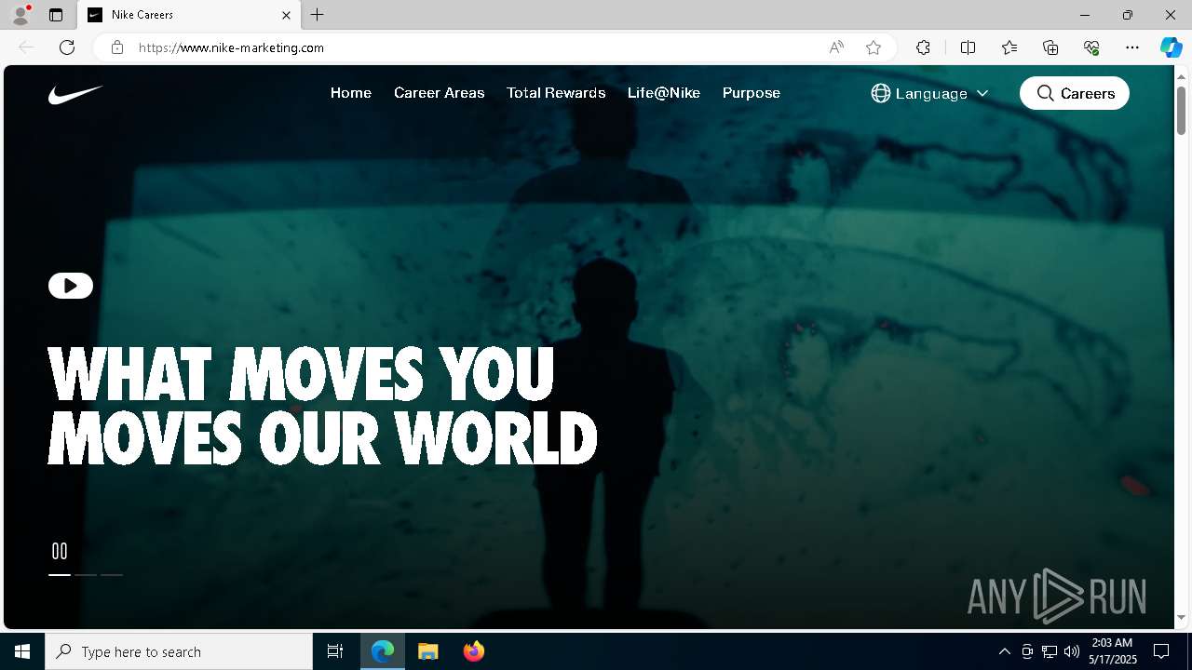Viewport: 1192px width, 670px height.
Task: Select the Nike Careers browser tab
Action: click(189, 15)
